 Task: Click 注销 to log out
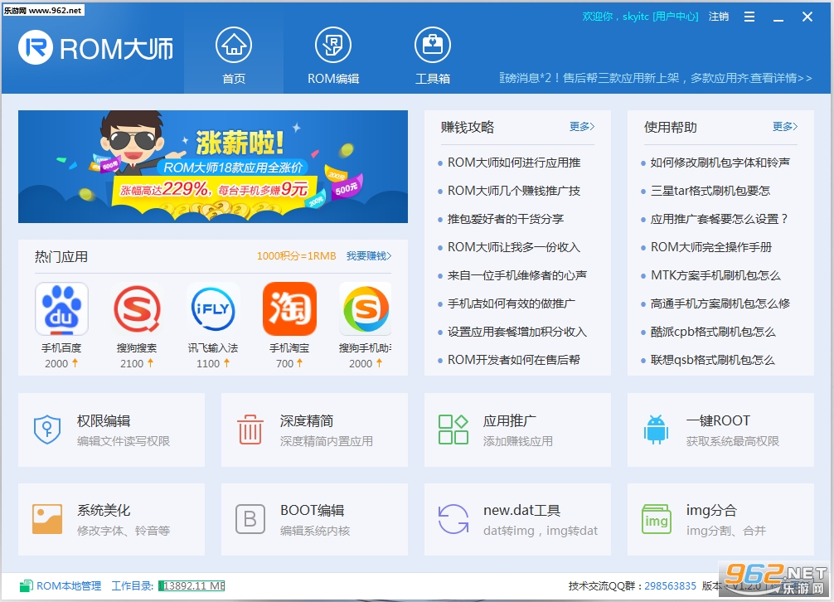click(719, 17)
